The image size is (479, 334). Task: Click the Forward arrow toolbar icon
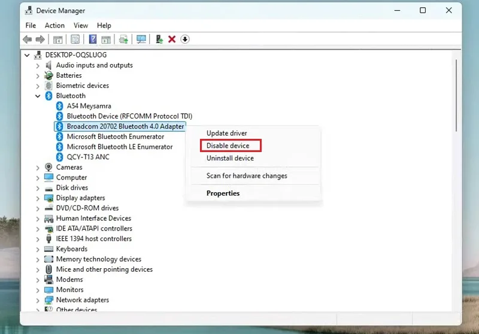pos(40,39)
